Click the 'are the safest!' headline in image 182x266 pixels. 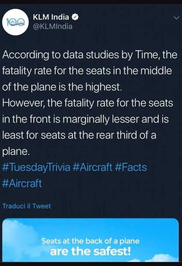click(90, 252)
